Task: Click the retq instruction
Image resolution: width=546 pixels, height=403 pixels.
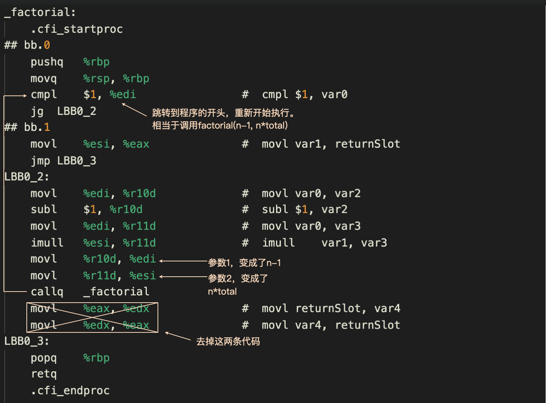Action: pos(44,374)
